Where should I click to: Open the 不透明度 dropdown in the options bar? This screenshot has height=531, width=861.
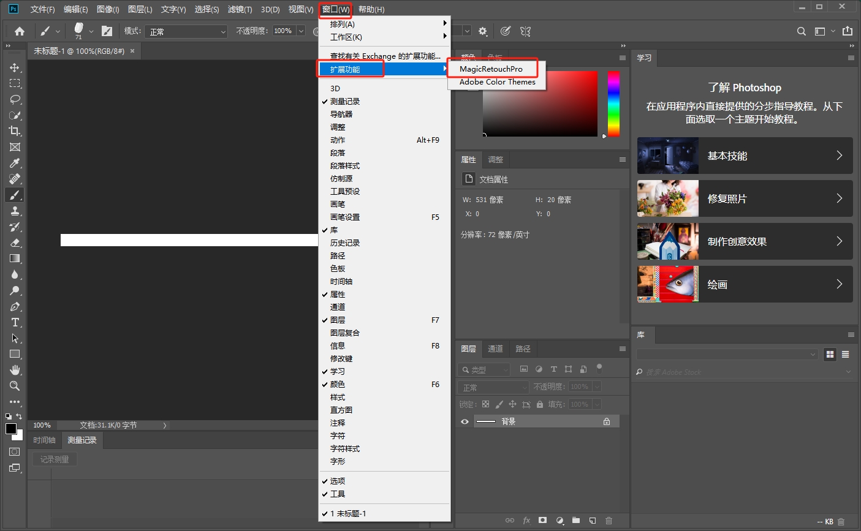(300, 31)
